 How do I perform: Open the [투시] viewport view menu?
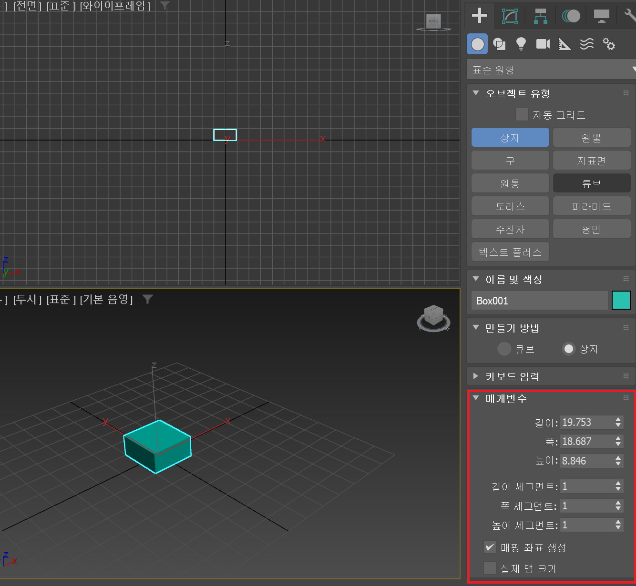(x=27, y=300)
